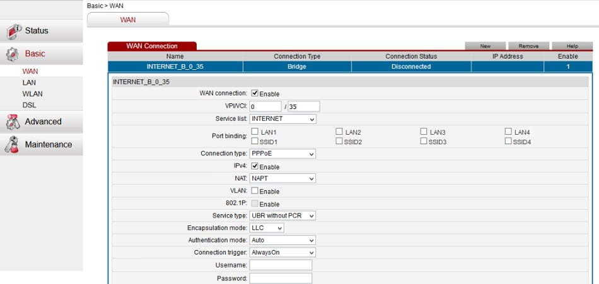The image size is (599, 284).
Task: Check the SSID4 port binding box
Action: pyautogui.click(x=508, y=141)
